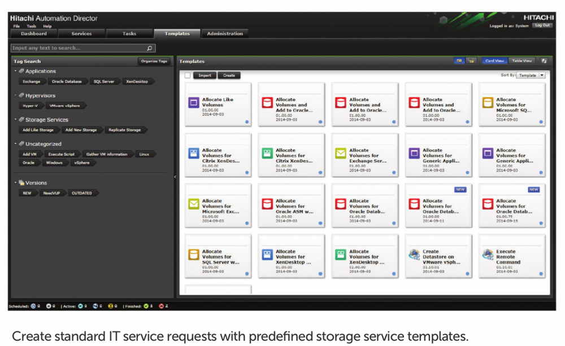Click the green Finished checkmark status icon
Screen dimensions: 565x346
[146, 306]
